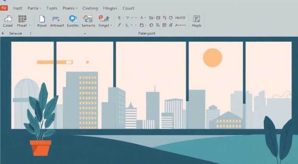Click the Royat blank page icon
298x164 pixels.
point(42,19)
